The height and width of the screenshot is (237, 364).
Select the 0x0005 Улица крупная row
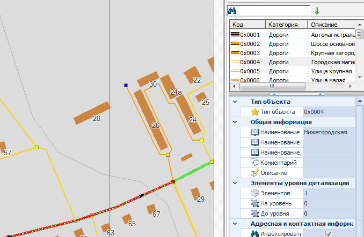[290, 71]
